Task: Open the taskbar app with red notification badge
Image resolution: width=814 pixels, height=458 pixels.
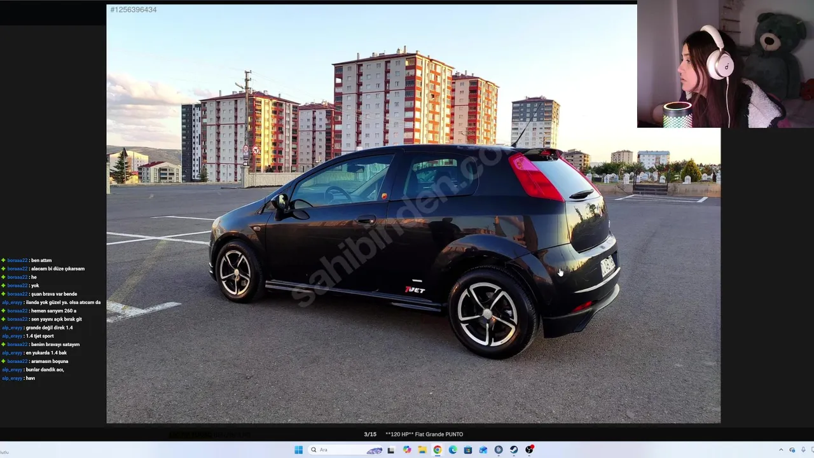Action: pyautogui.click(x=529, y=450)
